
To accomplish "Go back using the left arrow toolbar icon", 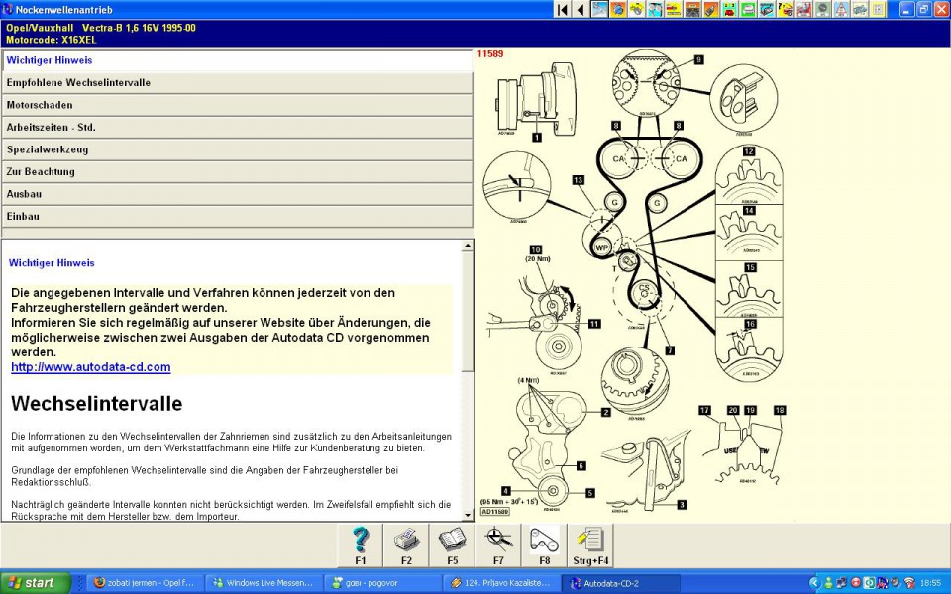I will tap(580, 10).
